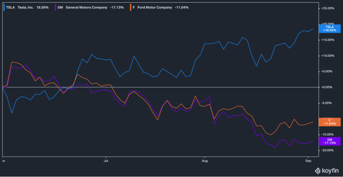The width and height of the screenshot is (343, 177).
Task: Select the TSLA Tesla, Inc. legend entry
Action: (x=28, y=7)
